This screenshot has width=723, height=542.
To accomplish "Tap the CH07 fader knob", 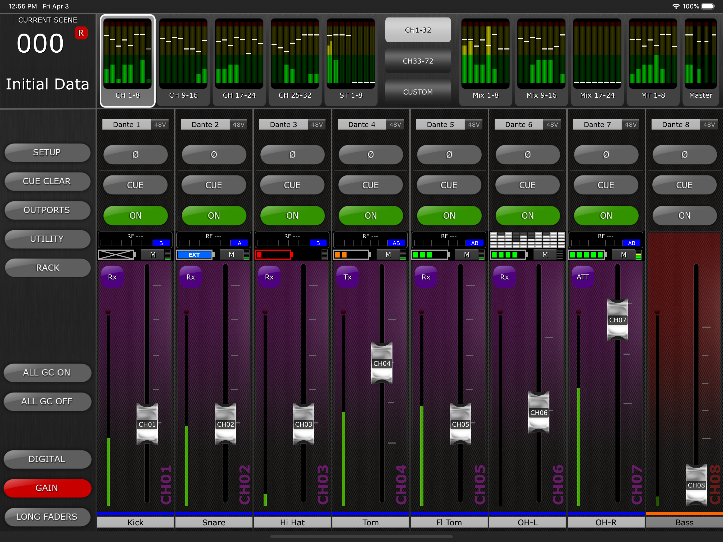I will (x=617, y=320).
